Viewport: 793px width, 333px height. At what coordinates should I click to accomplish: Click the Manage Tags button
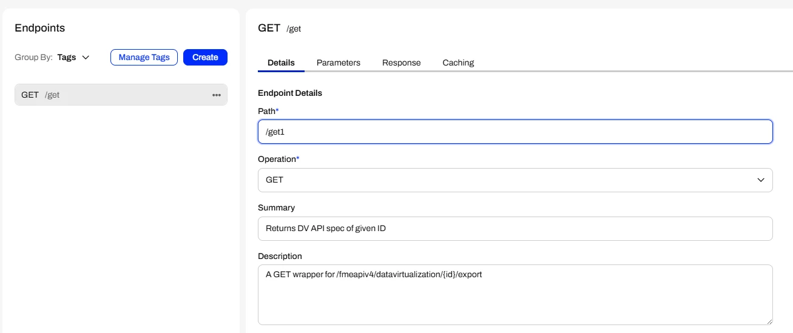point(144,57)
